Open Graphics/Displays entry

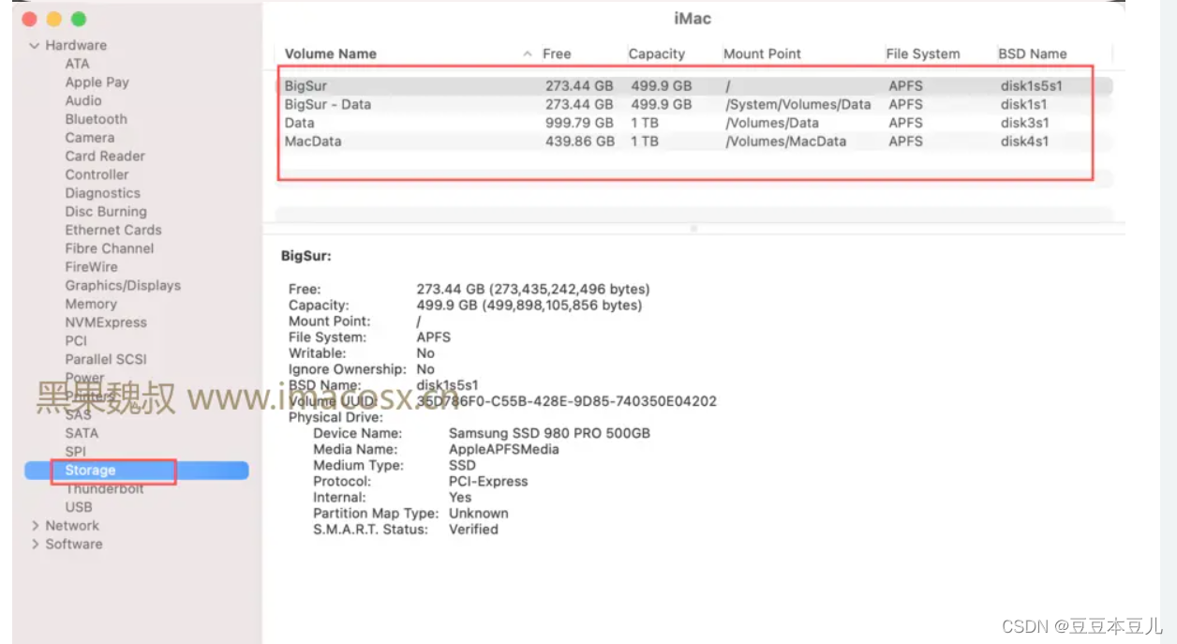pos(123,286)
